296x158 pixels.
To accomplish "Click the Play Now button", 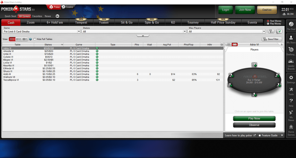I will click(x=254, y=118).
